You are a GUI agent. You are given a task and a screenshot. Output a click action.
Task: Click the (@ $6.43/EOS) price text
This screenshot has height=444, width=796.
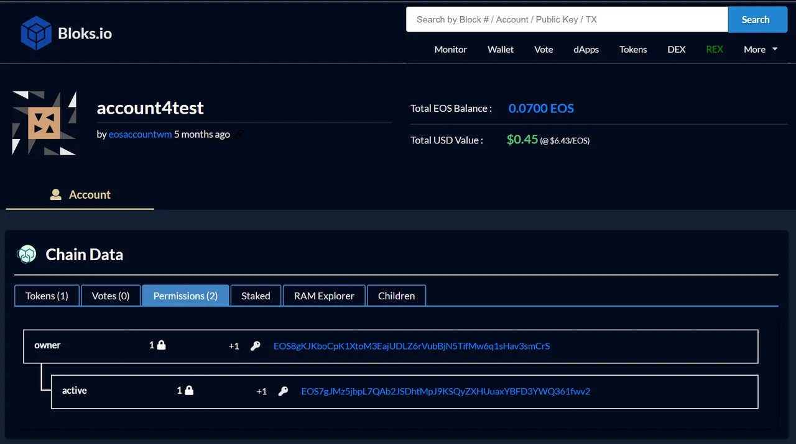coord(565,141)
